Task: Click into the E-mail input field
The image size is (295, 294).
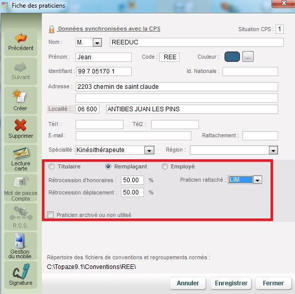Action: pos(133,136)
